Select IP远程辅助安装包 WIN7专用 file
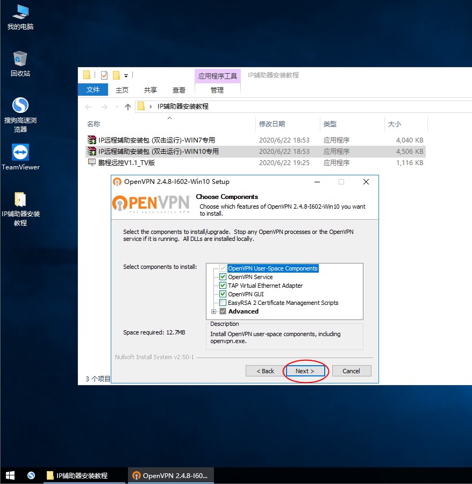Viewport: 472px width, 484px height. (x=255, y=140)
